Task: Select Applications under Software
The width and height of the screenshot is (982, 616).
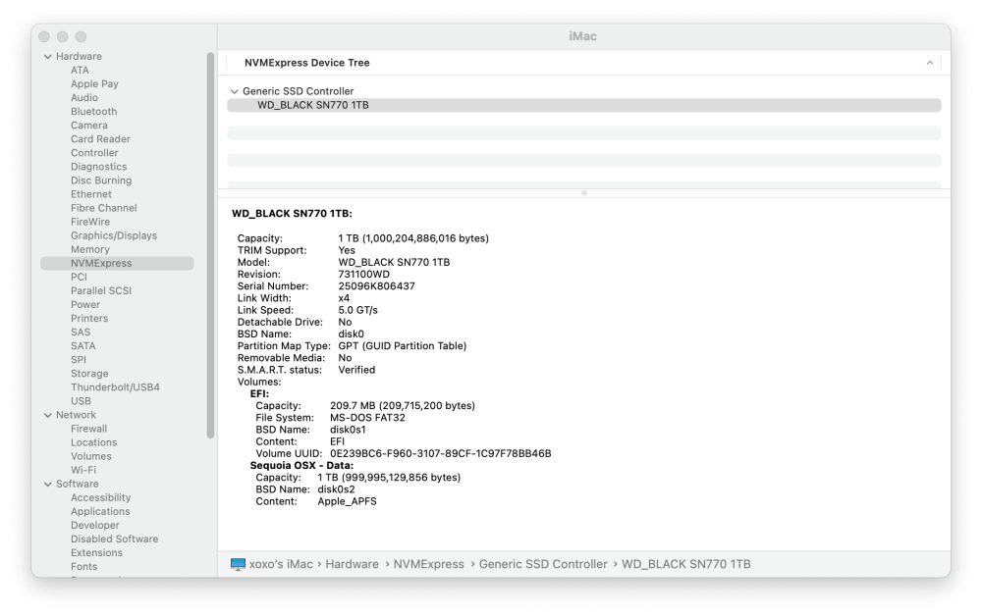Action: (x=100, y=511)
